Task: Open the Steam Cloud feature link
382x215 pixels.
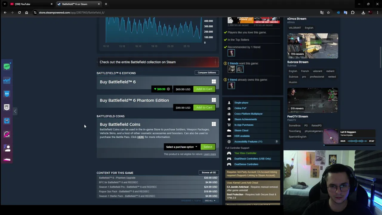Action: (241, 130)
